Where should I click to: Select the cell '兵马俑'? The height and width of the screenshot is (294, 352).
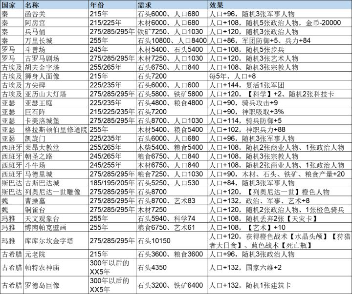click(x=56, y=32)
